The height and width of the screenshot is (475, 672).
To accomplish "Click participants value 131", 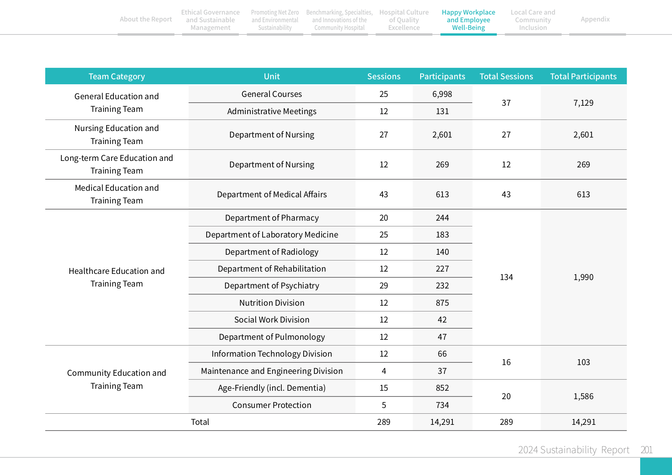I will point(442,111).
